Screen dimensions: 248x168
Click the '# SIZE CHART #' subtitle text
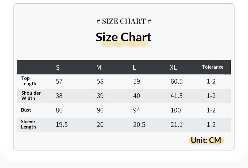(124, 21)
